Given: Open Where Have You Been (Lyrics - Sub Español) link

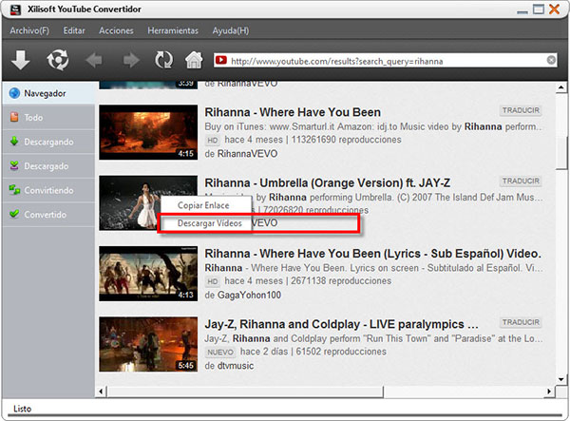Looking at the screenshot, I should coord(372,254).
